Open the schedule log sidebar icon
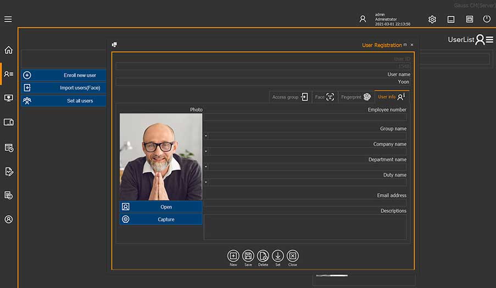Viewport: 496px width, 288px height. (9, 148)
